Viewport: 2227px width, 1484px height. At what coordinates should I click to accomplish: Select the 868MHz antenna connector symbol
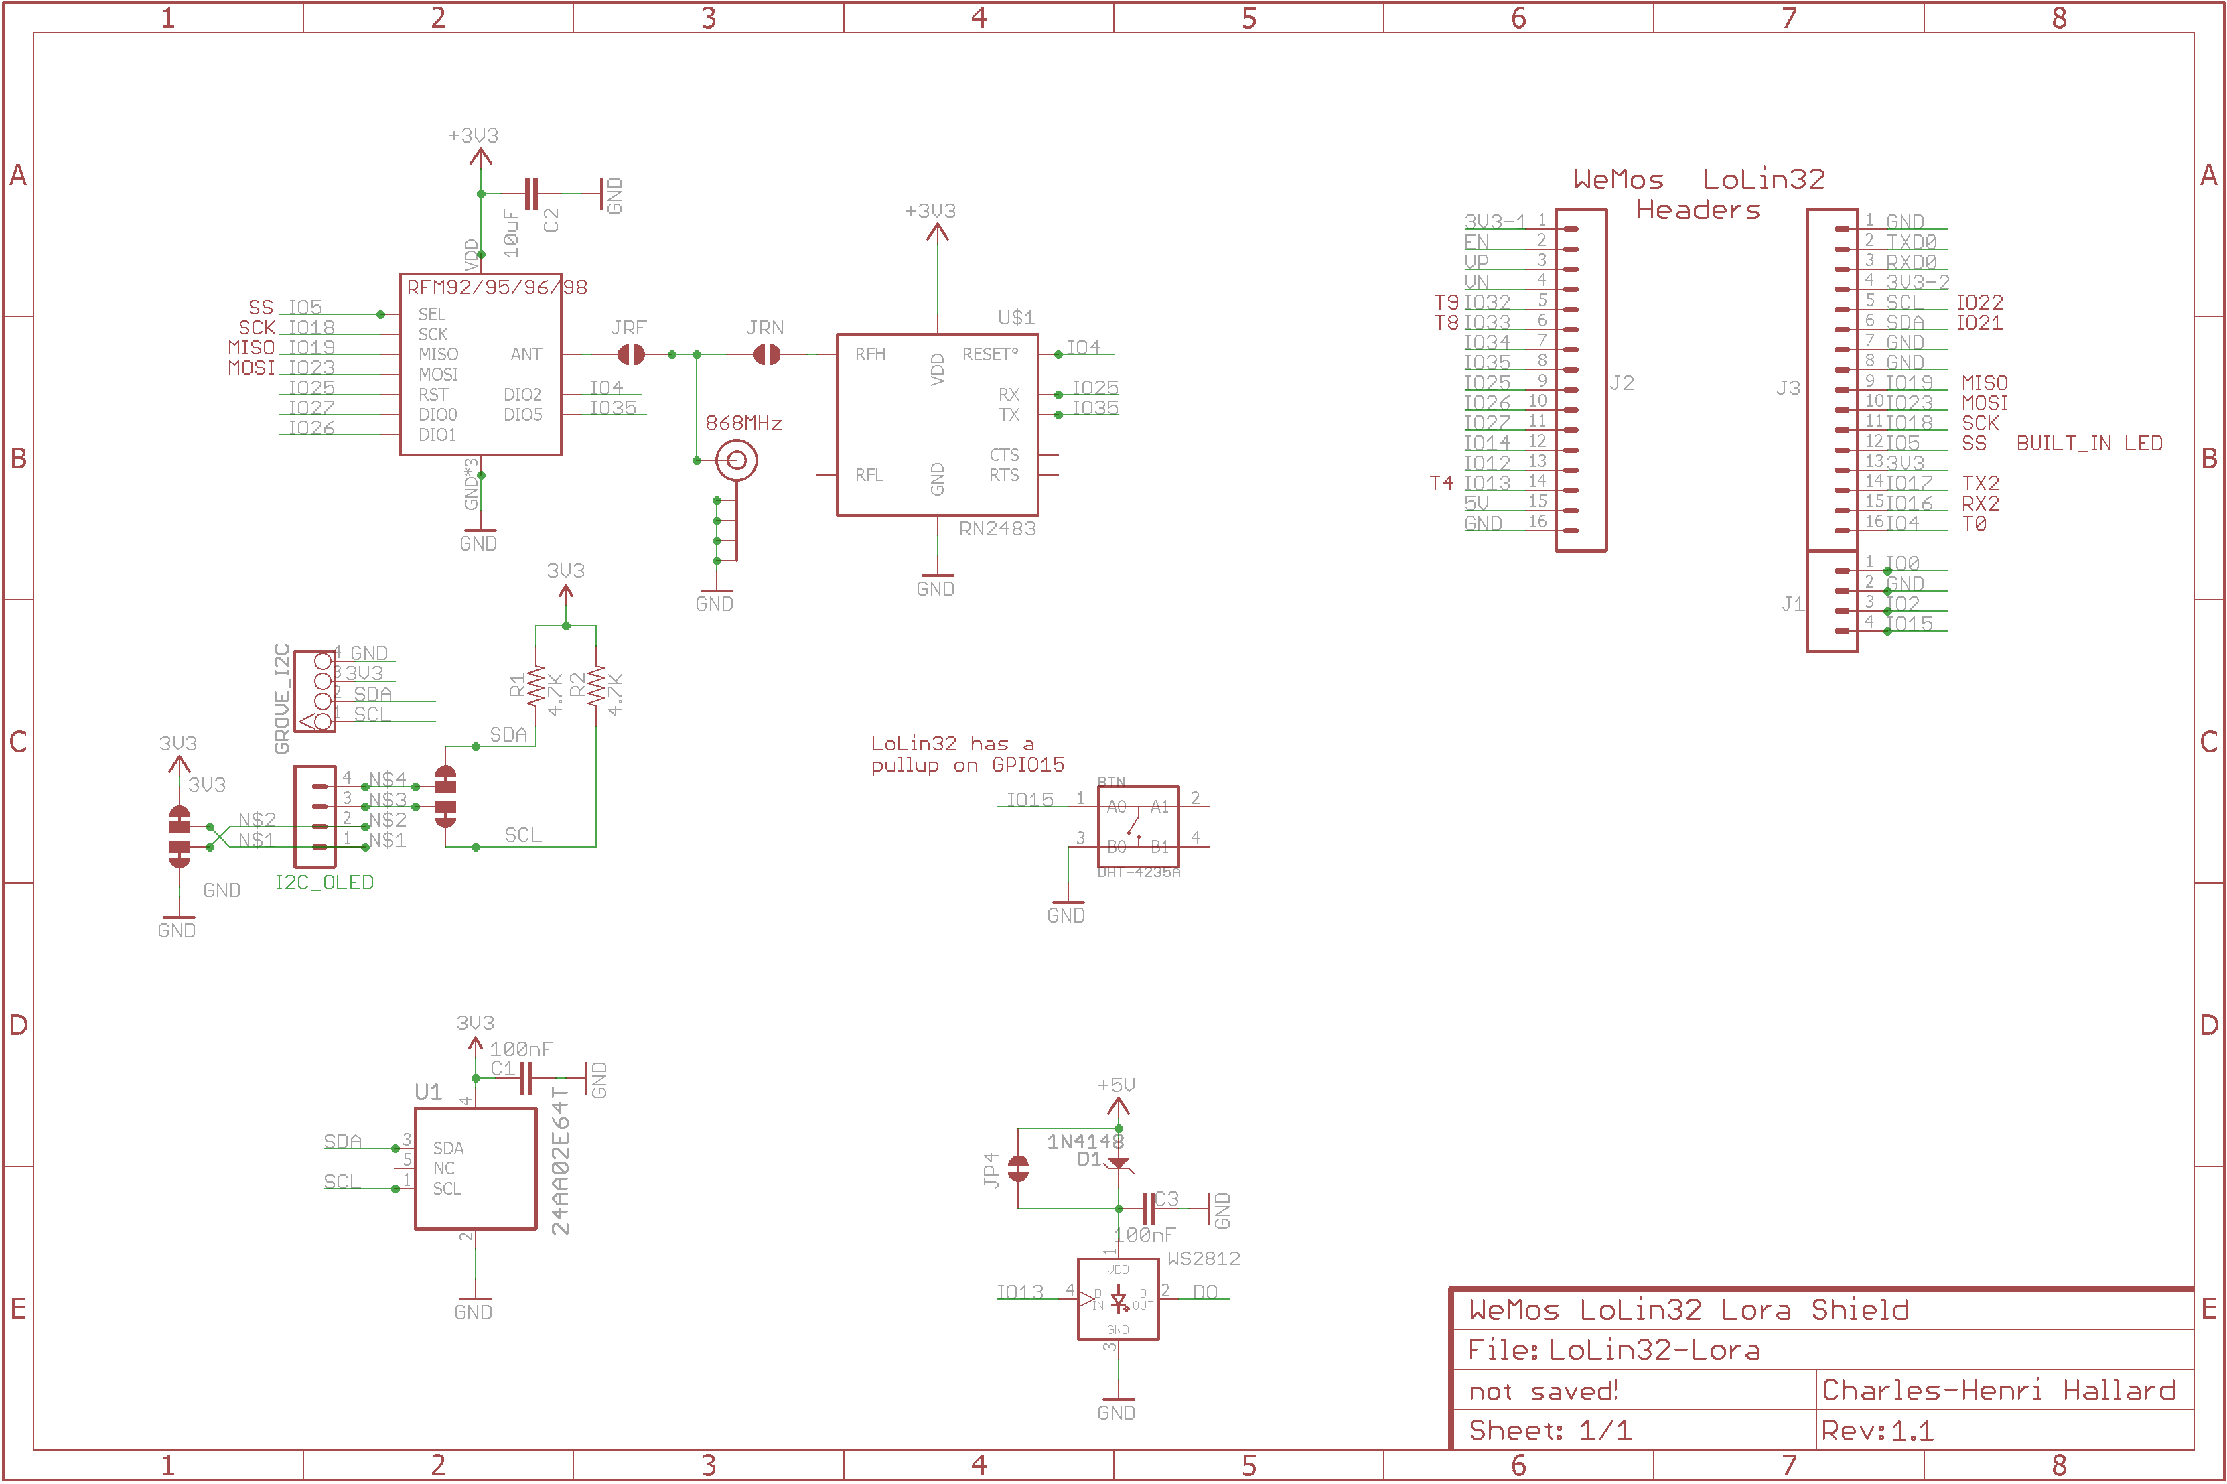[736, 461]
